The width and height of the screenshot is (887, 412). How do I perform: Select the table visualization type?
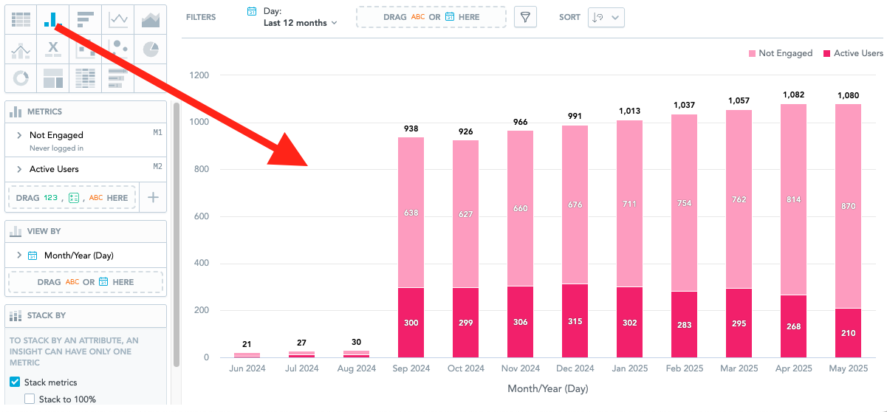[21, 20]
